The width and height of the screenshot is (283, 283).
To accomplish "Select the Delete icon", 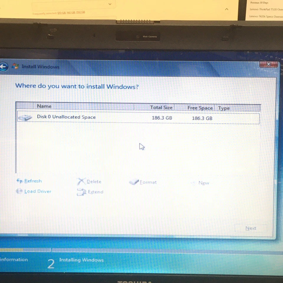I will point(82,181).
